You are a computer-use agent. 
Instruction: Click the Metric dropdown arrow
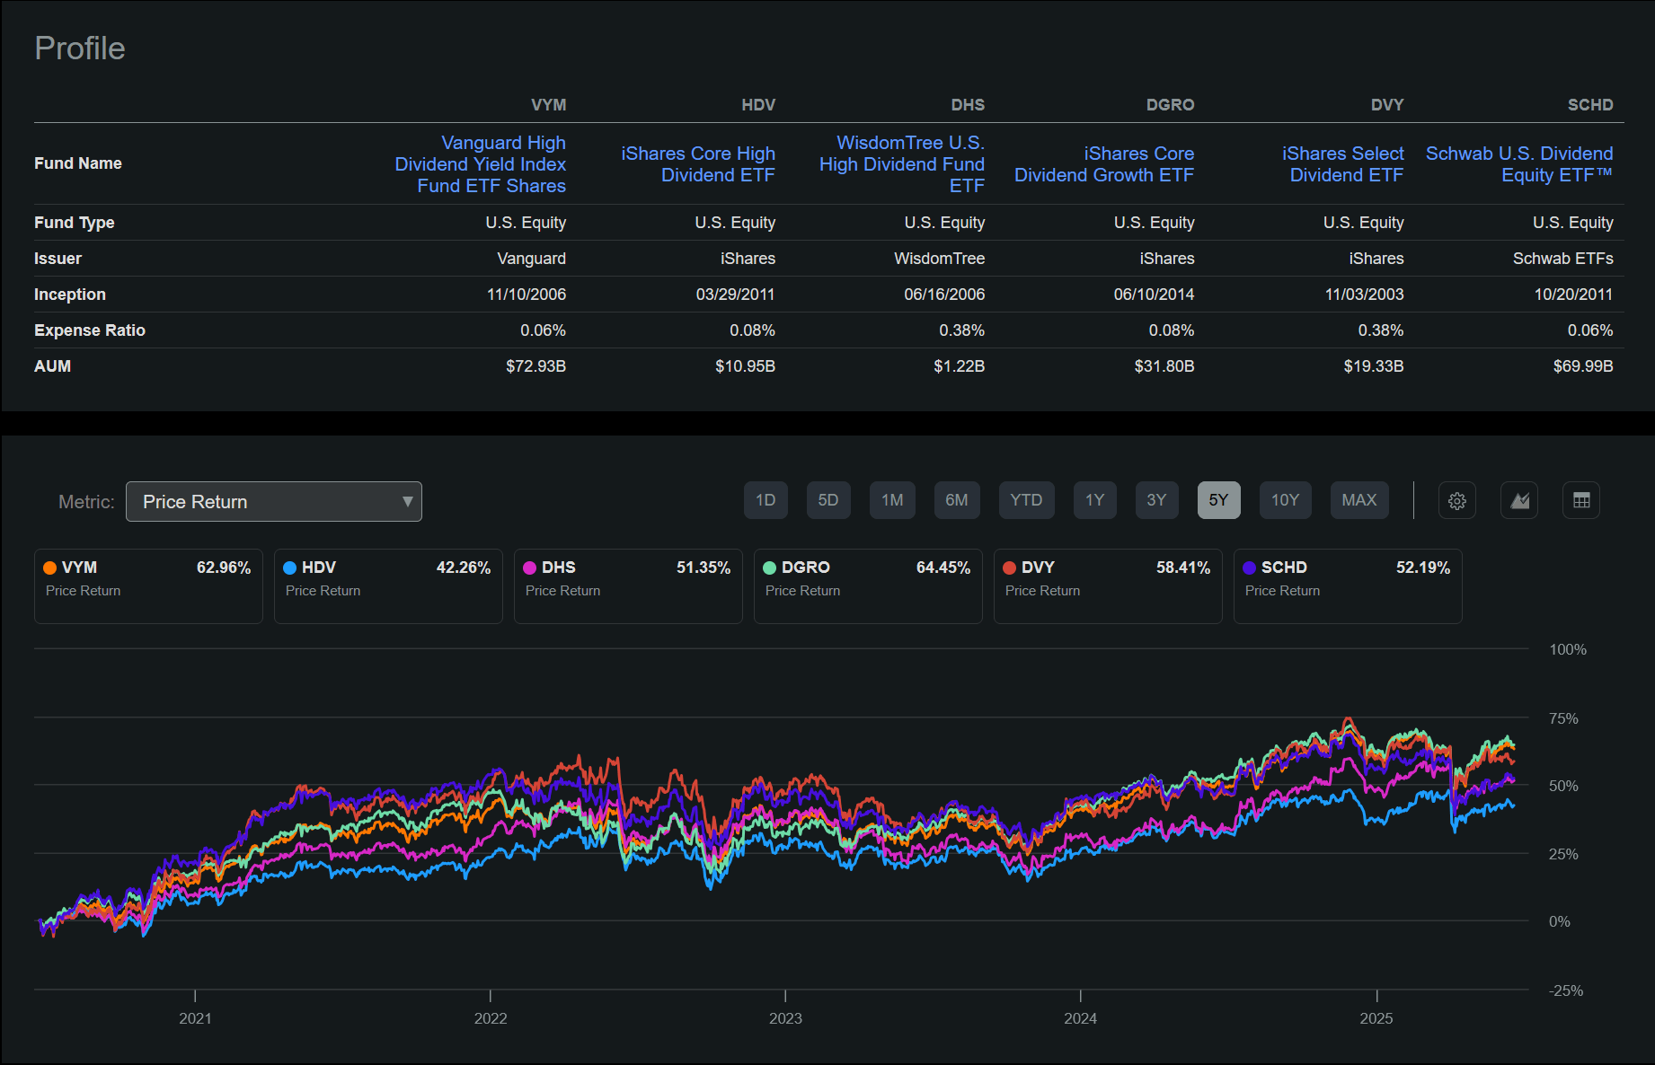(407, 502)
